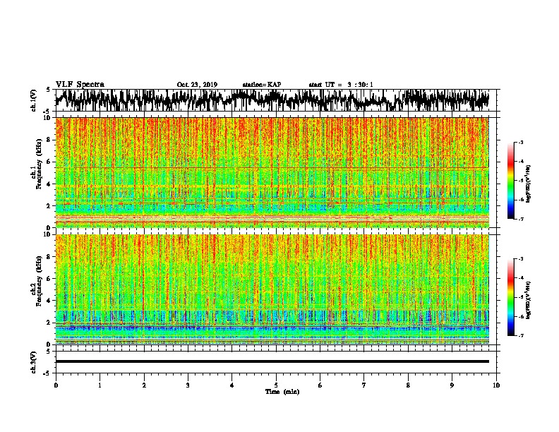Click the "-7" label on ch.2 color scale
This screenshot has width=559, height=432.
(521, 335)
